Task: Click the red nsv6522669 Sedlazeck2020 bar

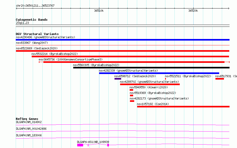Action: (x=122, y=51)
